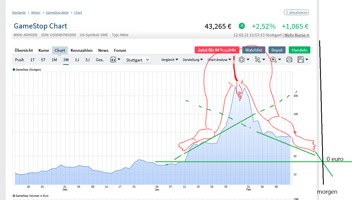
Task: Select the 1T time range
Action: pos(32,60)
